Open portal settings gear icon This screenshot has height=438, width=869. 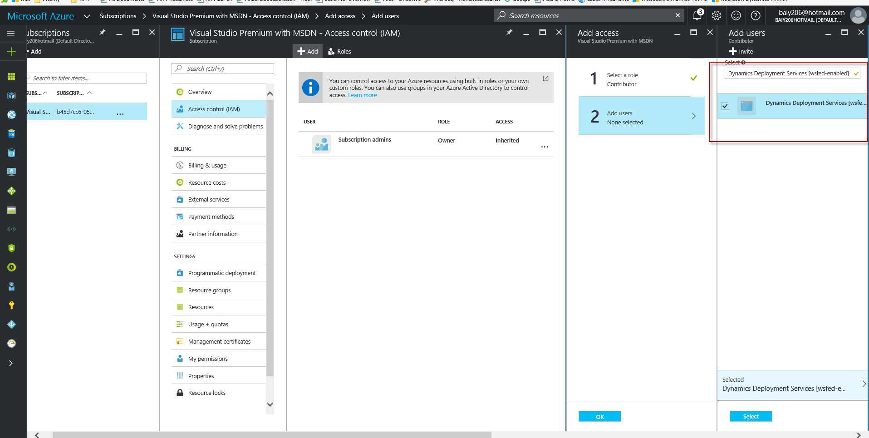tap(717, 16)
